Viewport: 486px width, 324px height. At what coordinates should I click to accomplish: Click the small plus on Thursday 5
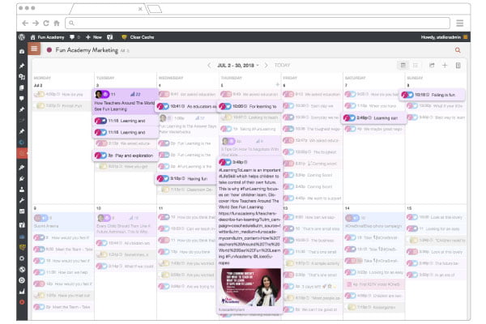pyautogui.click(x=277, y=84)
